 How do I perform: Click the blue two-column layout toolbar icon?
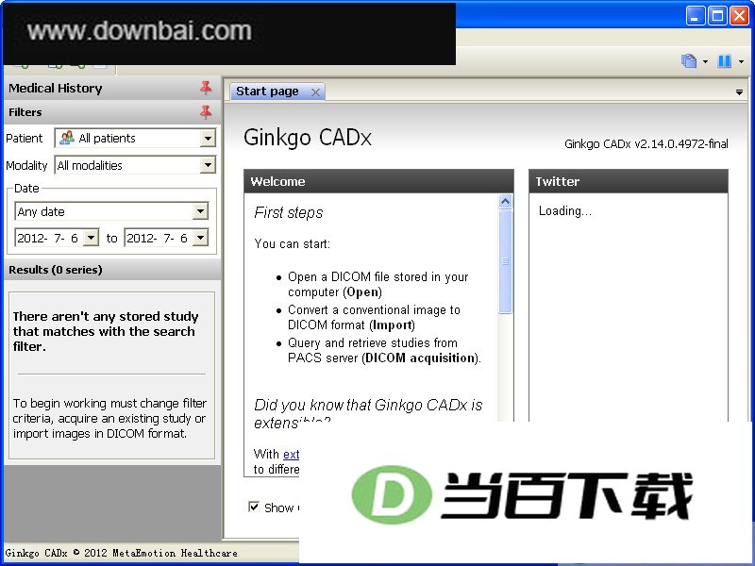[724, 61]
